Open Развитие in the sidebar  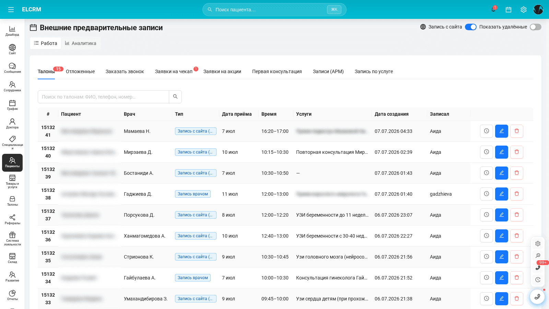[x=12, y=277]
